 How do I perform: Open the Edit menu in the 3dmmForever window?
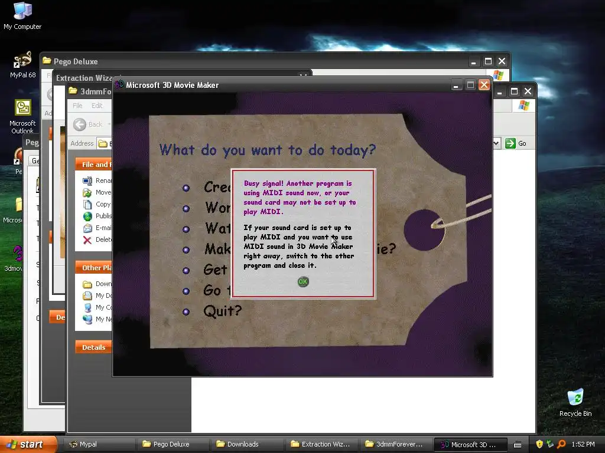[x=97, y=106]
